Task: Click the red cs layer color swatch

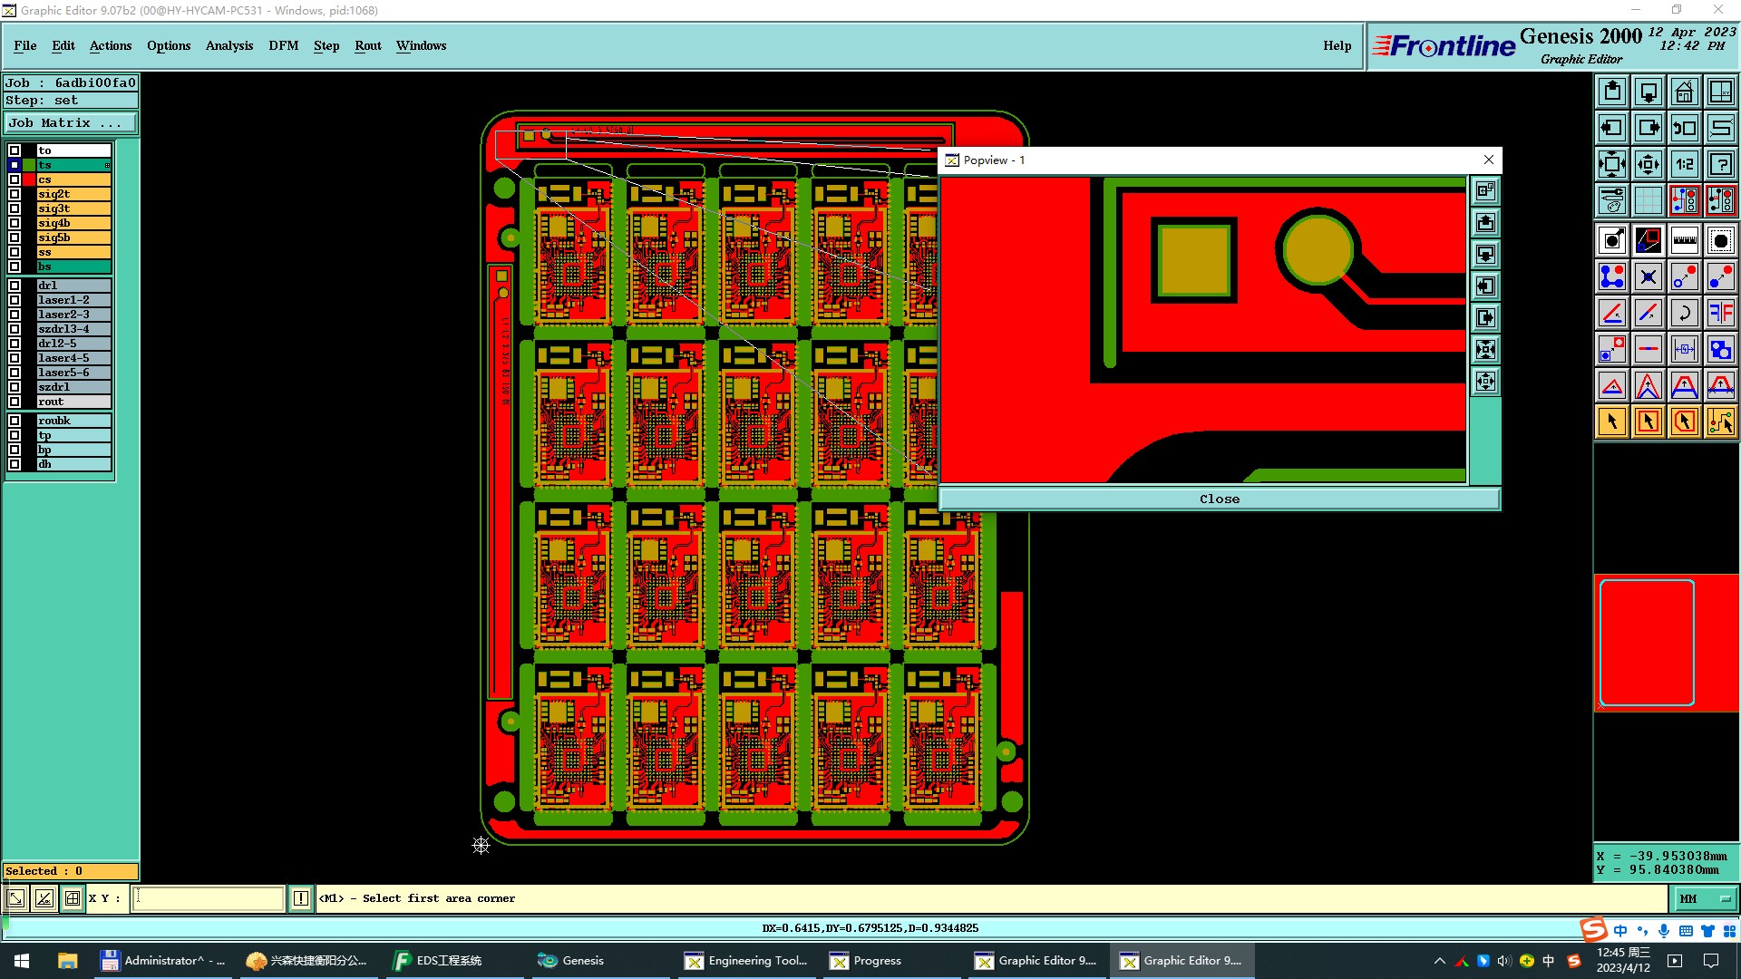Action: [29, 179]
